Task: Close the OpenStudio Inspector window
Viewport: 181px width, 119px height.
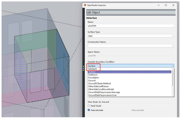Action: click(173, 5)
